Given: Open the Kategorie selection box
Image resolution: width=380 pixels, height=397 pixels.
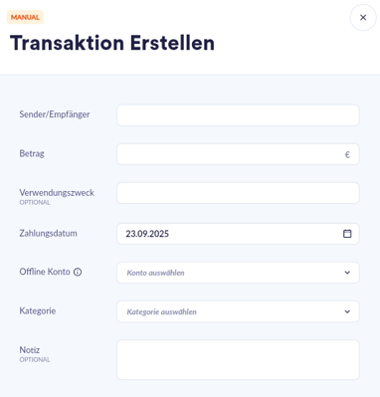Looking at the screenshot, I should pos(238,311).
